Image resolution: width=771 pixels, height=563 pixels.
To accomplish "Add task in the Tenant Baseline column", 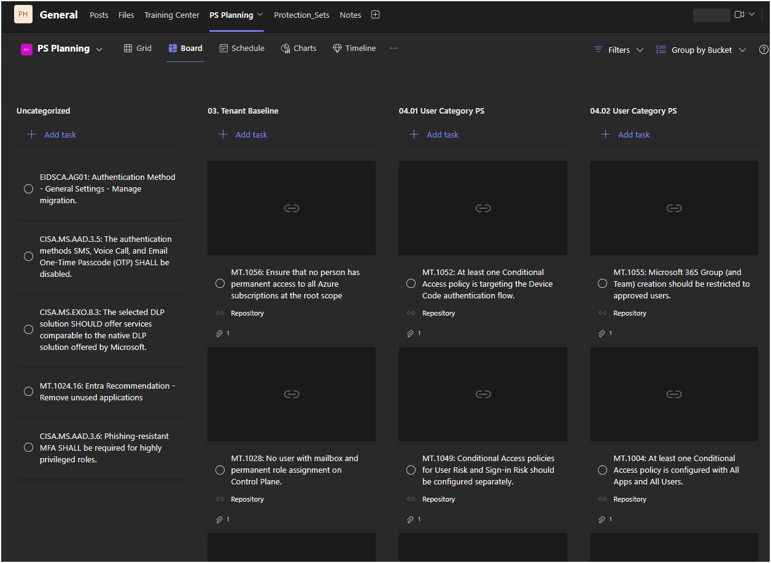I will tap(242, 134).
